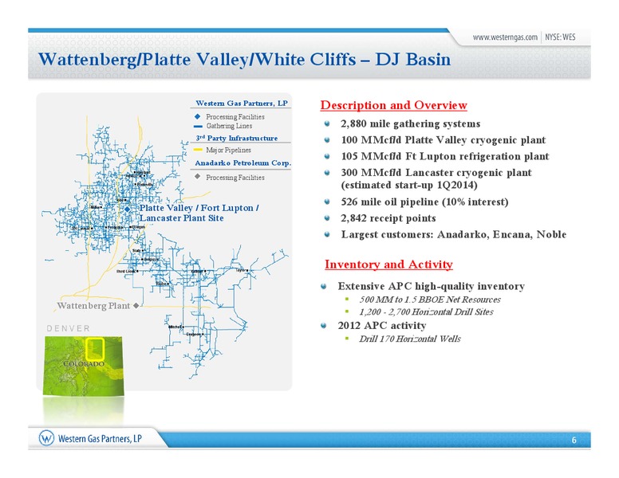The width and height of the screenshot is (619, 478).
Task: Click the Western Gas Partners, LP legend heading
Action: point(242,103)
